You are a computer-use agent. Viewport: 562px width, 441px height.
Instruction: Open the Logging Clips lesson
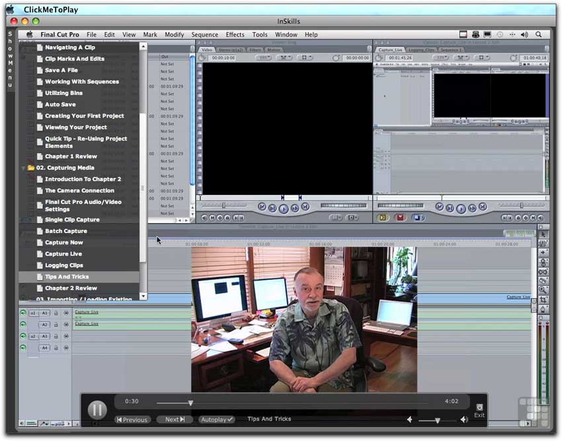63,265
